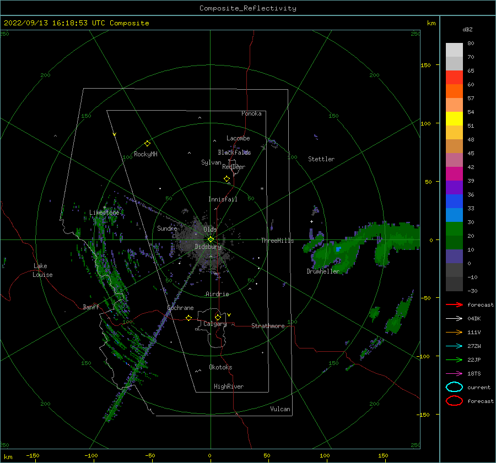Click the Sylvan label

211,162
